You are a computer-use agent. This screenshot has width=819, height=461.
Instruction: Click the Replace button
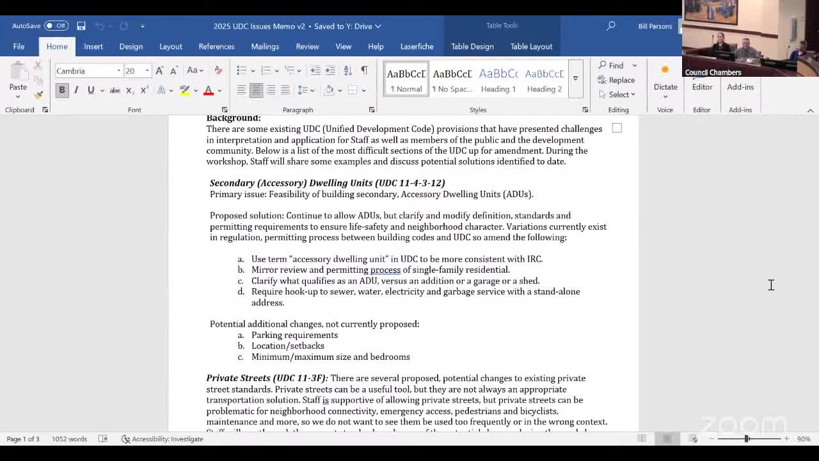pos(616,80)
